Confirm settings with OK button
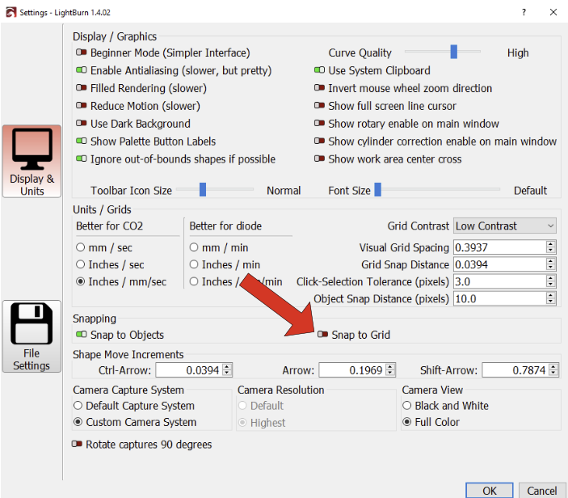The width and height of the screenshot is (568, 498). (x=490, y=491)
